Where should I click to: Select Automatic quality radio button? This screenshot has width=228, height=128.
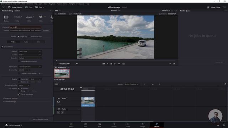pyautogui.click(x=19, y=79)
